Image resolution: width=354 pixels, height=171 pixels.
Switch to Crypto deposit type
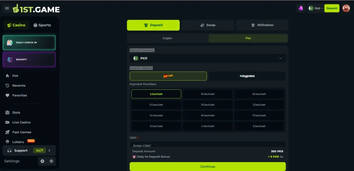pos(167,38)
